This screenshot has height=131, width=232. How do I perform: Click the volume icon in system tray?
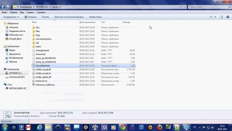click(213, 127)
